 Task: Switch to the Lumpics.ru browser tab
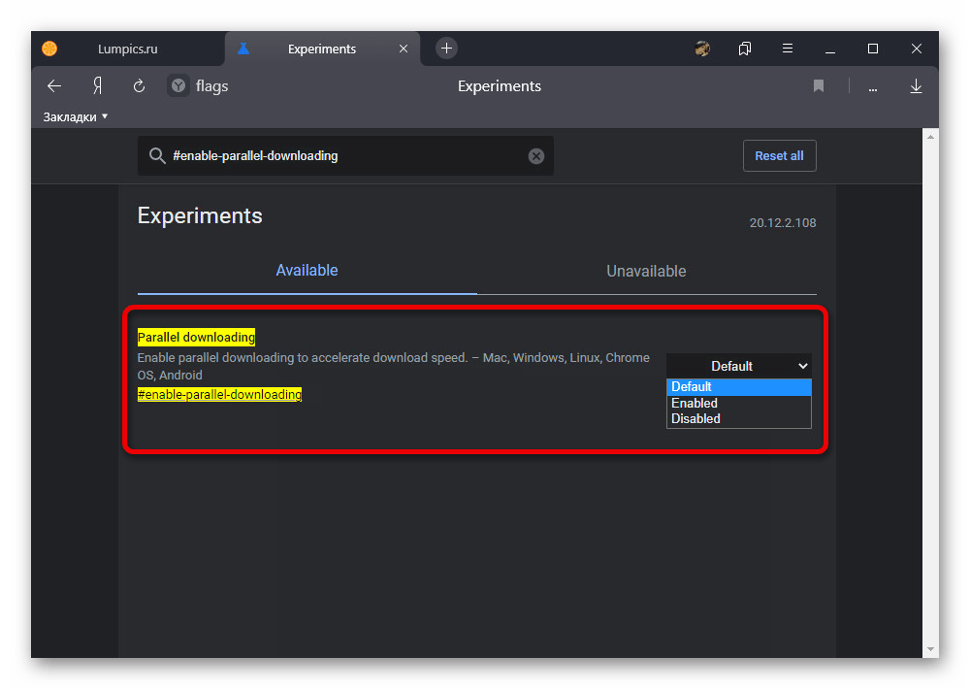pyautogui.click(x=128, y=49)
